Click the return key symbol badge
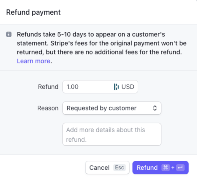197x178 pixels. (x=180, y=168)
